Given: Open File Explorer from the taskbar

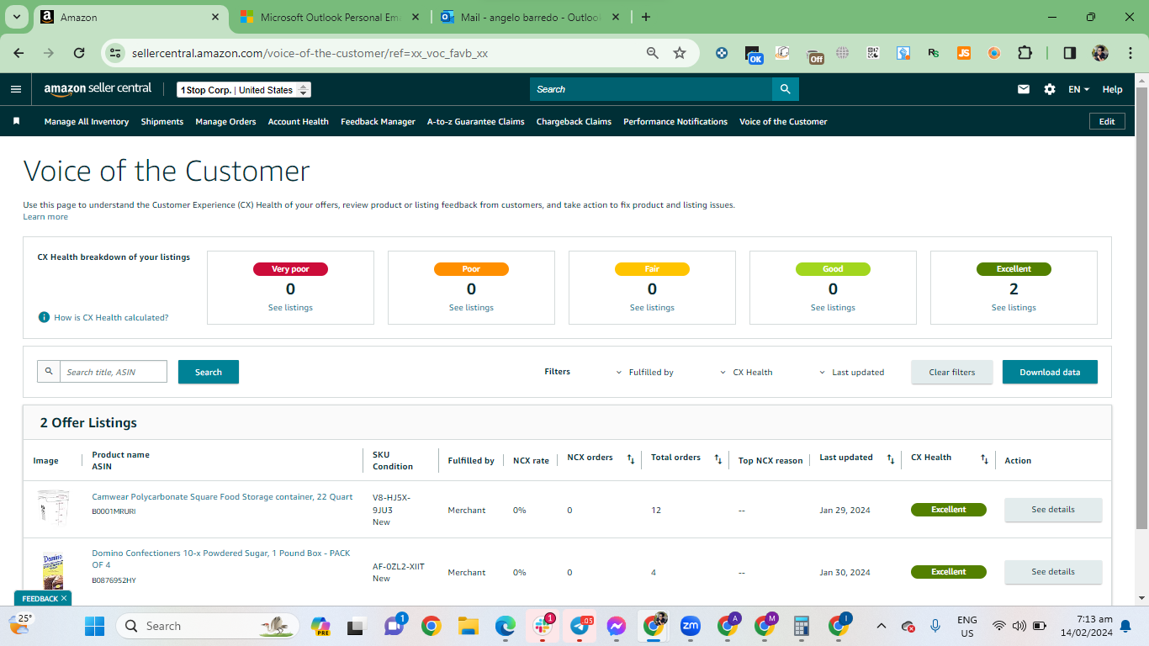Looking at the screenshot, I should click(469, 626).
